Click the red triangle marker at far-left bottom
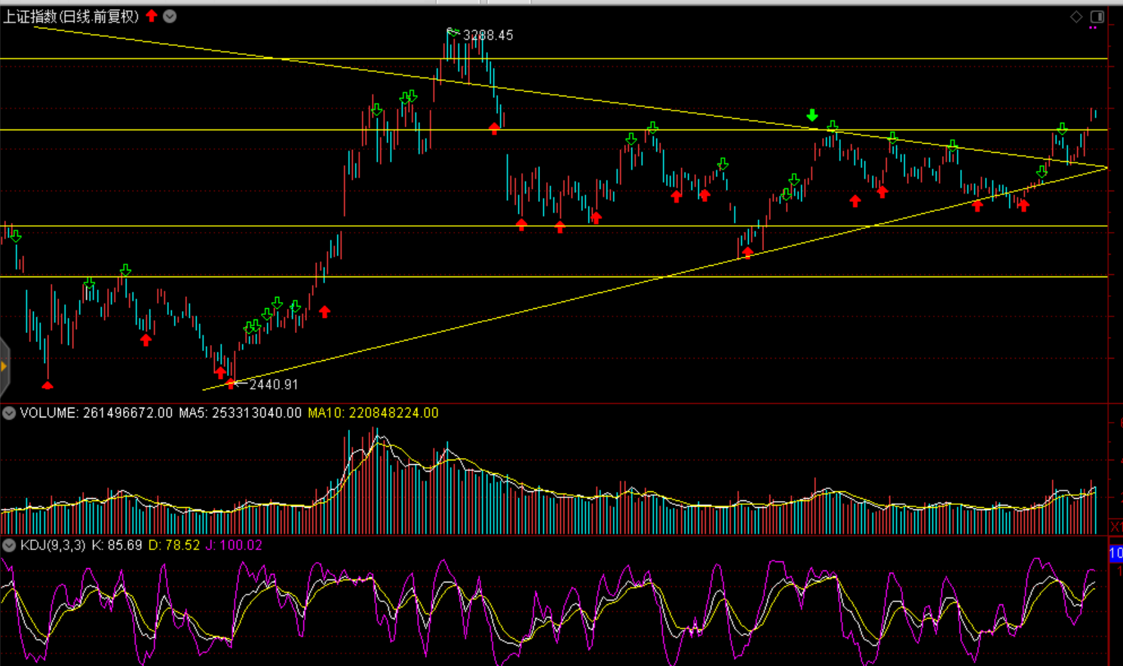 [48, 385]
